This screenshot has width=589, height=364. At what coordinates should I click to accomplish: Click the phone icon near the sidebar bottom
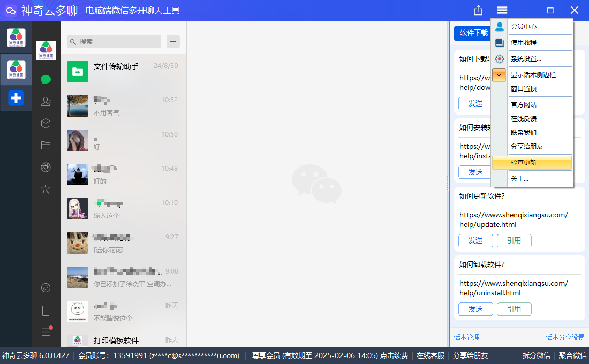pos(46,310)
